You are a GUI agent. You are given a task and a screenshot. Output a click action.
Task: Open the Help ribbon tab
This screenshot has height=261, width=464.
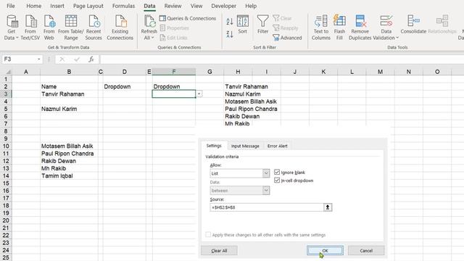tap(251, 6)
